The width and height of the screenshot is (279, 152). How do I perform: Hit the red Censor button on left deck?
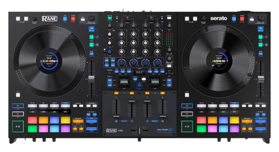click(73, 19)
